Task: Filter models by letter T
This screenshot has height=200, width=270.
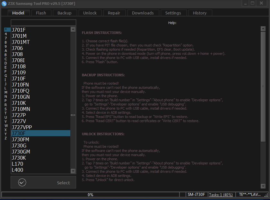Action: tap(6, 113)
